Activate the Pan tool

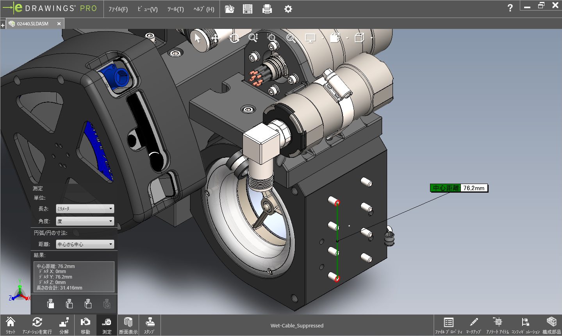tap(216, 38)
